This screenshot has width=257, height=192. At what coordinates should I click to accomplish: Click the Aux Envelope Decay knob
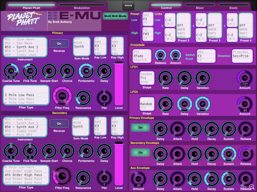tap(212, 179)
